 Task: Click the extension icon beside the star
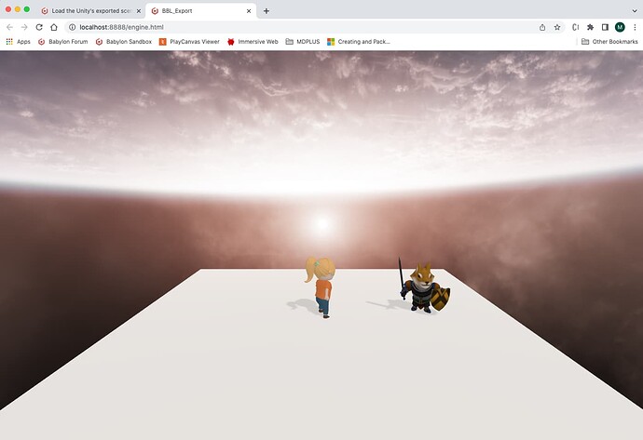click(x=575, y=27)
